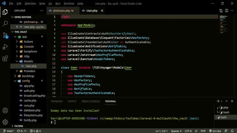The height and width of the screenshot is (133, 237).
Task: Open the Selection menu
Action: click(x=30, y=3)
